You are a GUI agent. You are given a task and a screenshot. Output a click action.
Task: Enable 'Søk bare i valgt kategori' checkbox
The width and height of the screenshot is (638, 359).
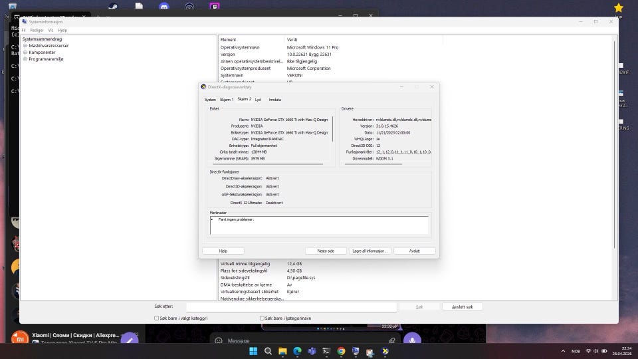point(157,318)
